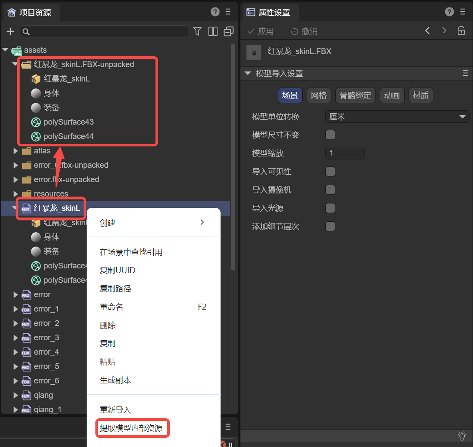Collapse the 模型导入设置 section
The height and width of the screenshot is (447, 473).
pyautogui.click(x=248, y=74)
